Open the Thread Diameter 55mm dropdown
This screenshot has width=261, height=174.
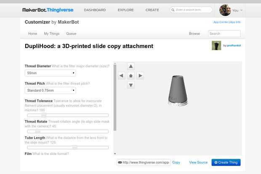point(50,73)
